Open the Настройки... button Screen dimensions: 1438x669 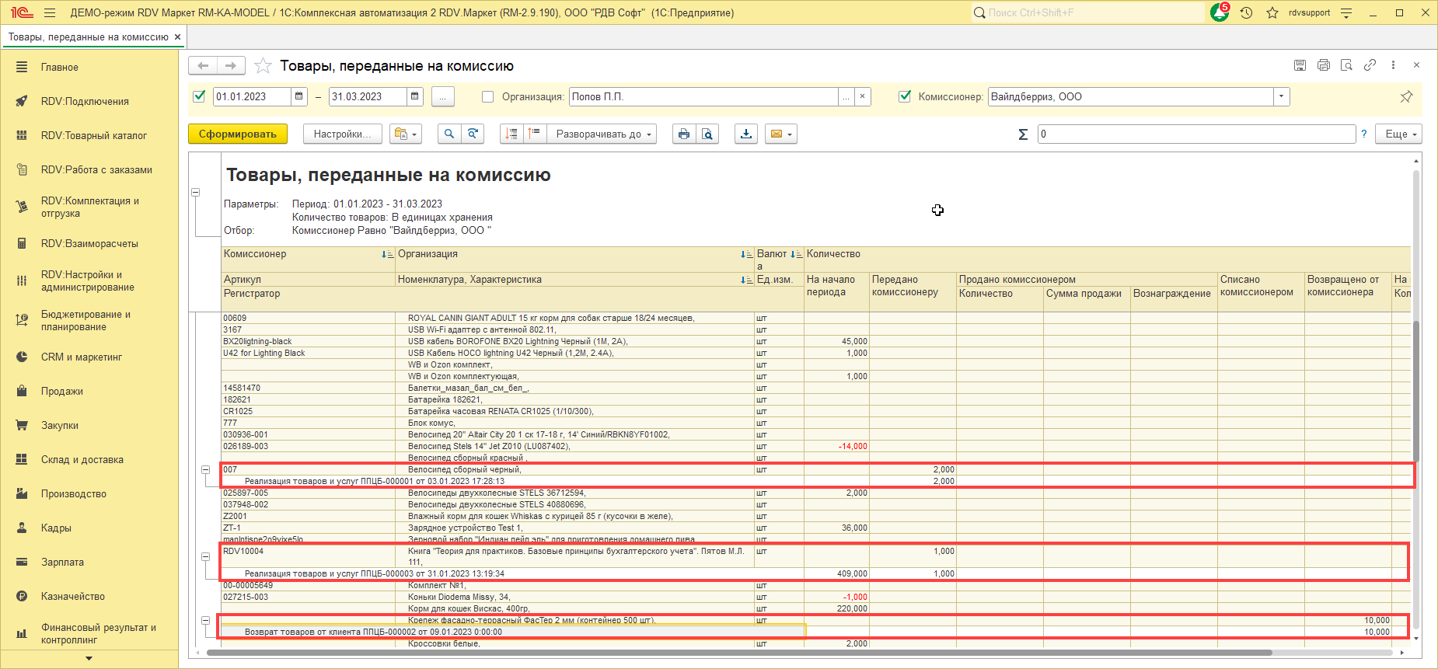tap(342, 134)
